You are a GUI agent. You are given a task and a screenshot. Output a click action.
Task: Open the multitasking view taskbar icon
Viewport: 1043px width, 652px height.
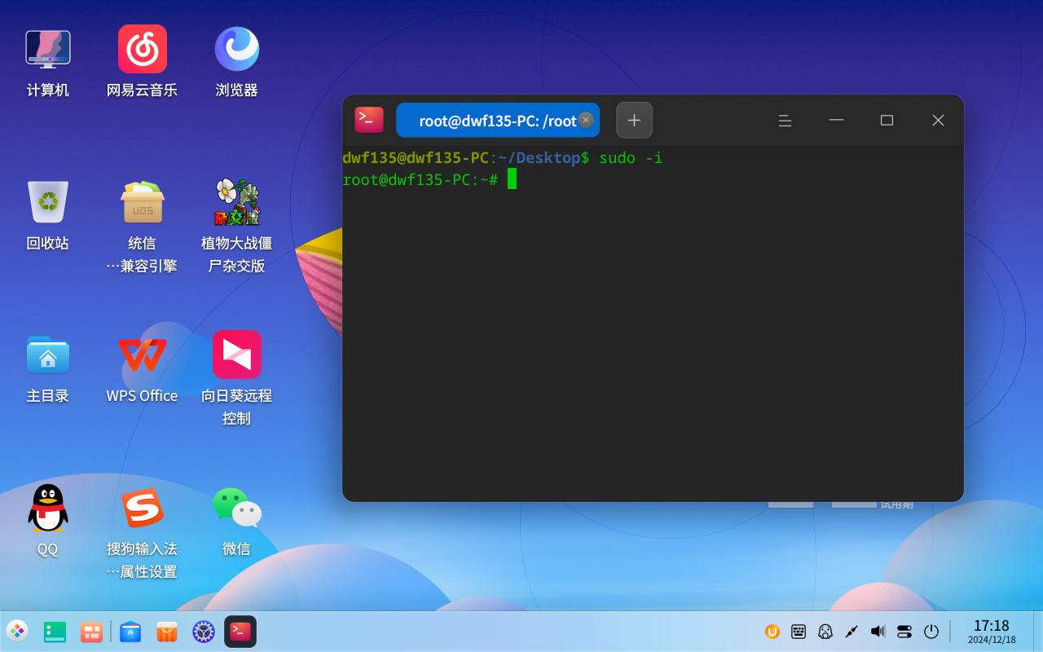[x=91, y=631]
